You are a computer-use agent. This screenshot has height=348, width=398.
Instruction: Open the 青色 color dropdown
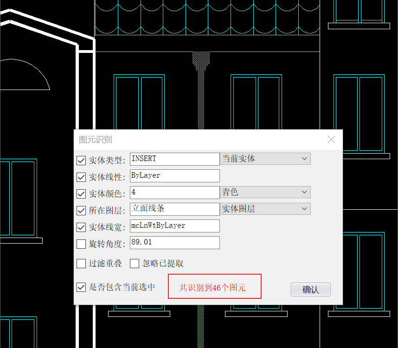pos(265,192)
